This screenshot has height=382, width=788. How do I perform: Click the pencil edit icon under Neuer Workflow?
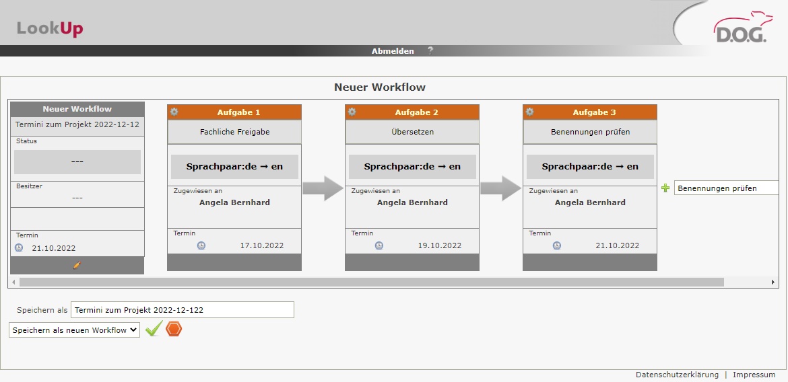coord(77,266)
